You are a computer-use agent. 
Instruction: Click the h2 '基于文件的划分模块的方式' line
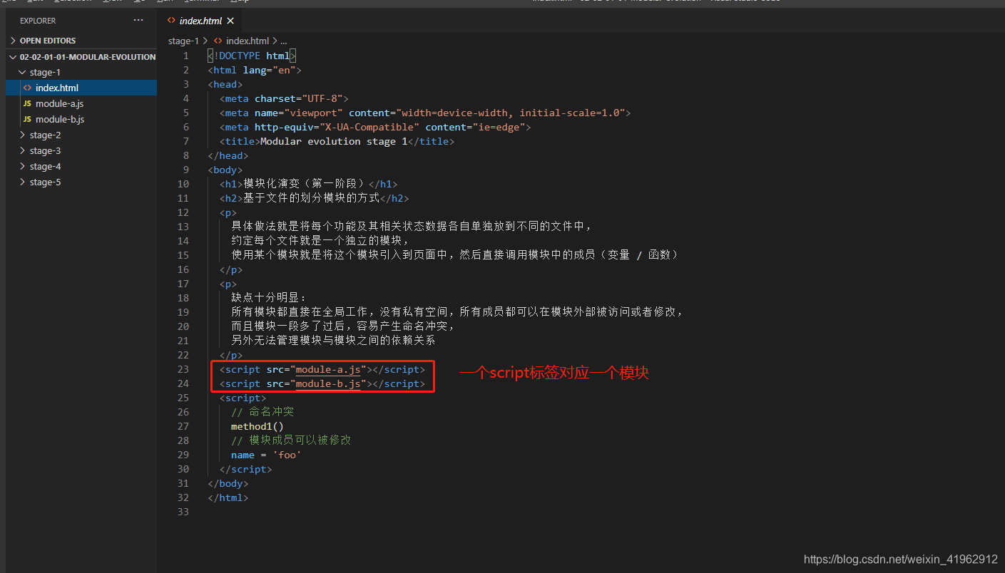[314, 198]
